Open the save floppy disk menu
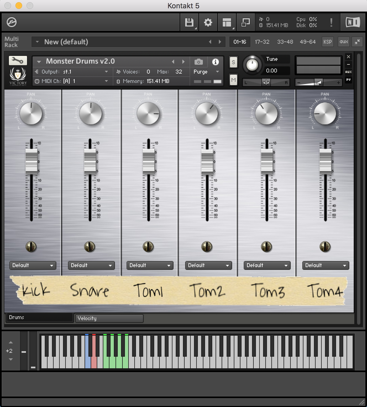 (189, 22)
